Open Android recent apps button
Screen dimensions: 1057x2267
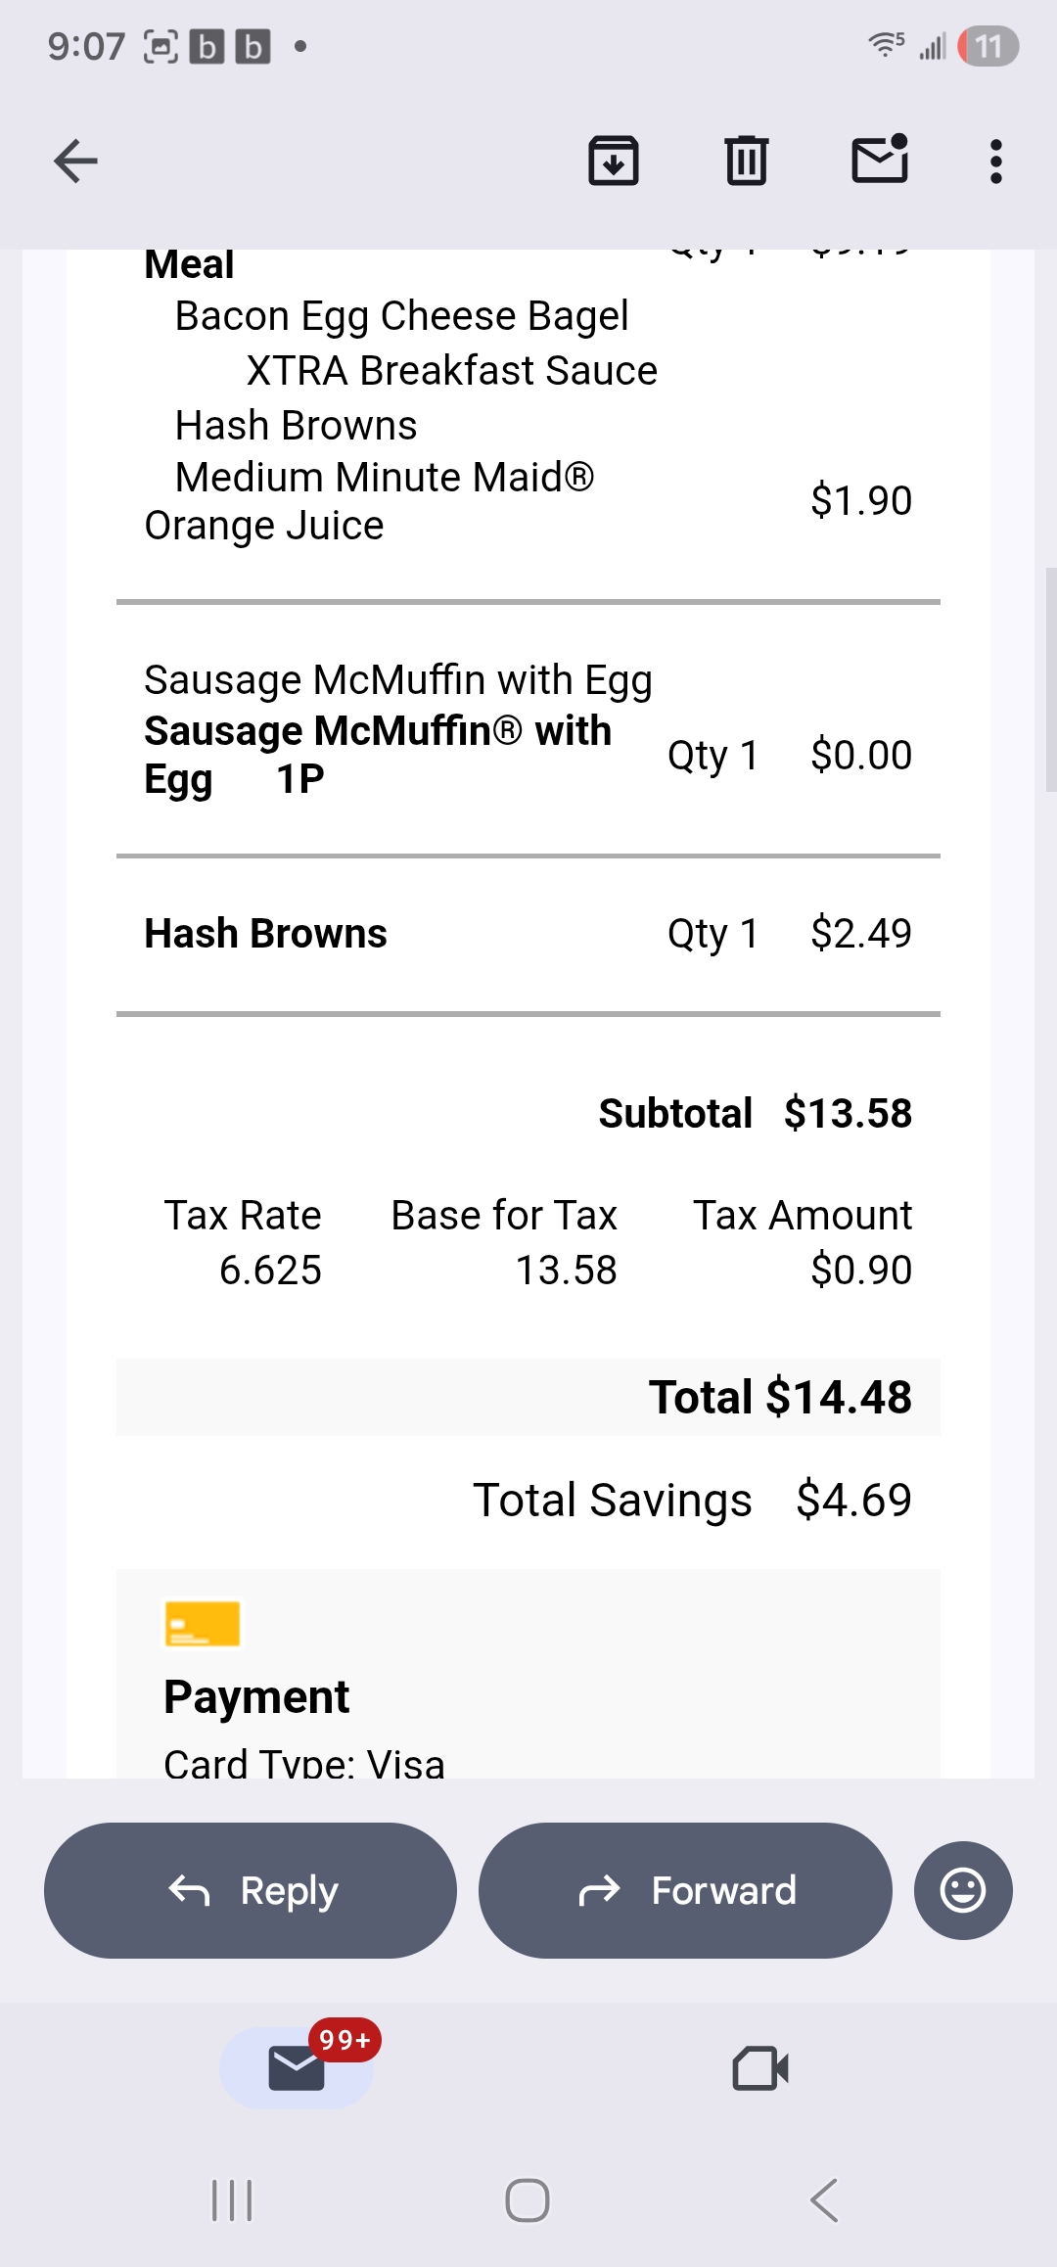[232, 2200]
